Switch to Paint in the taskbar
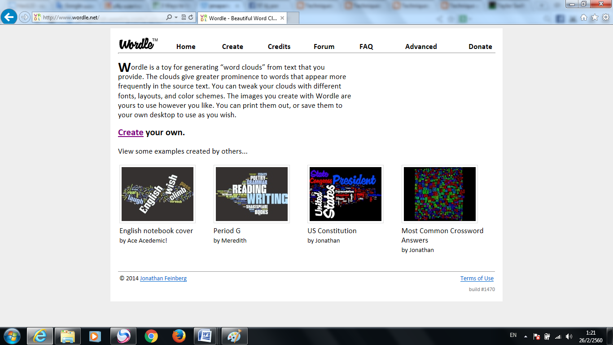613x345 pixels. tap(234, 336)
